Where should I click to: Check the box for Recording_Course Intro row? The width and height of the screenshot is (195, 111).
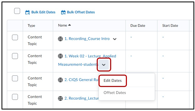click(15, 37)
